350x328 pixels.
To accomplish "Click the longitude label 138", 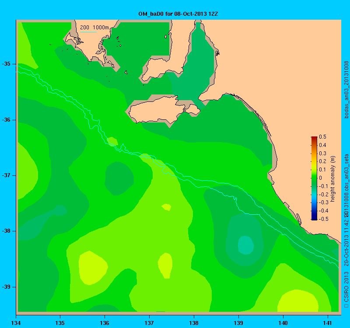I will click(194, 323).
